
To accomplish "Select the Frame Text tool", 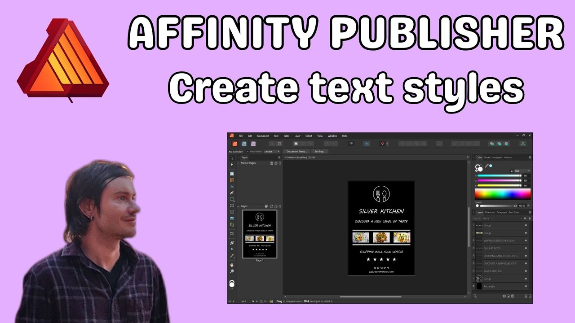I will [232, 174].
